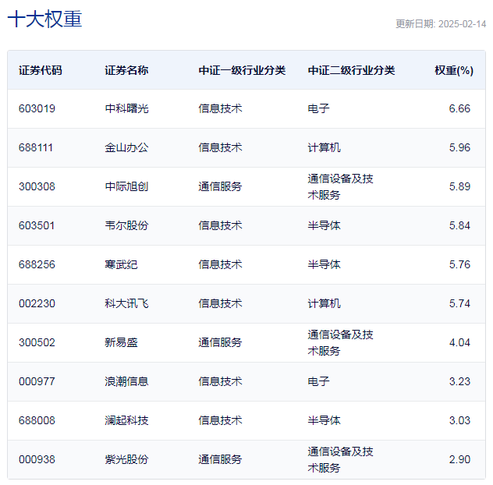Click weight value 6.66
The height and width of the screenshot is (485, 493).
coord(459,108)
